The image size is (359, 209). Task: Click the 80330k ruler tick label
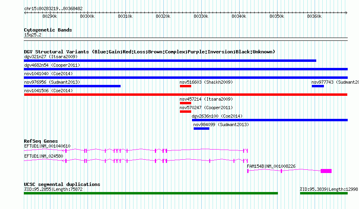point(201,16)
